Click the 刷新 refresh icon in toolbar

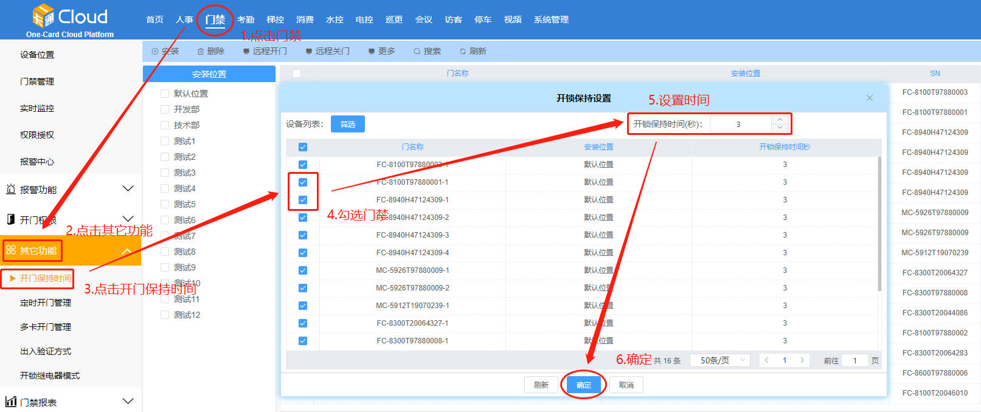coord(463,52)
